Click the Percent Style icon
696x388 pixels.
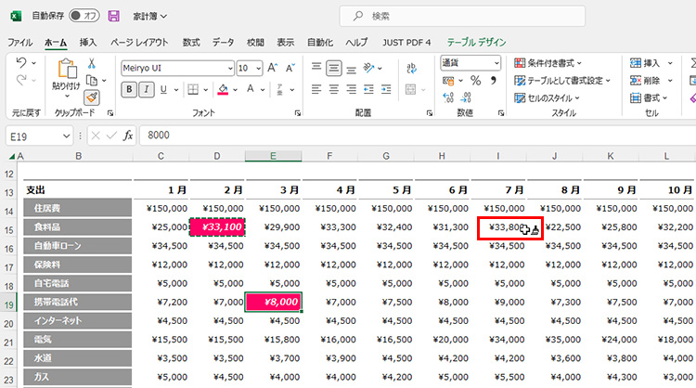point(475,81)
